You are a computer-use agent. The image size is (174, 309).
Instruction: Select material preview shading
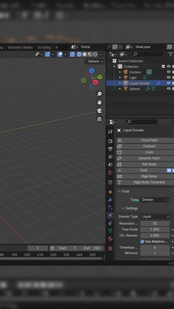point(90,55)
